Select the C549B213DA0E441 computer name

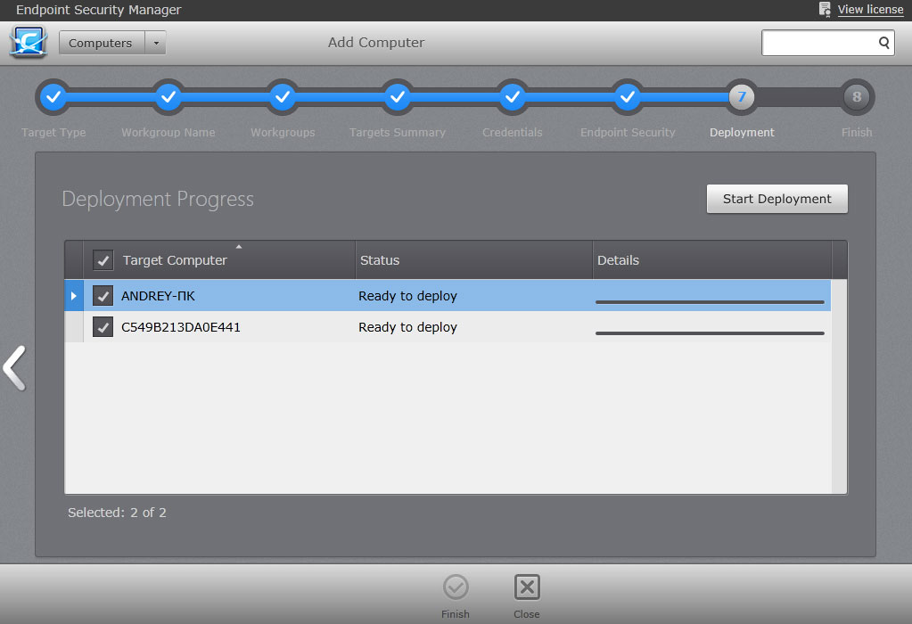pyautogui.click(x=180, y=327)
